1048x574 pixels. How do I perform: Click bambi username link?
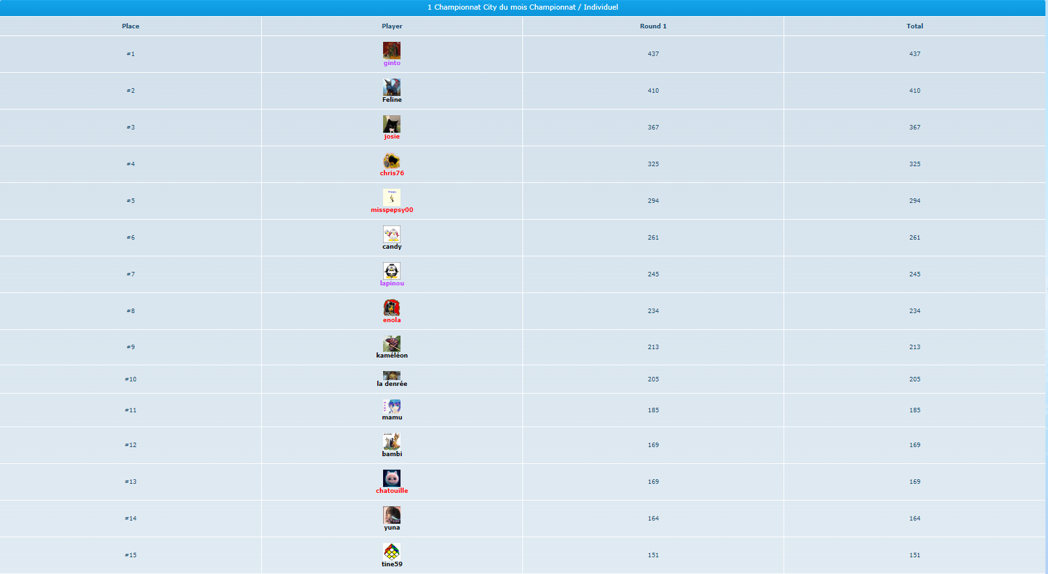(x=391, y=454)
